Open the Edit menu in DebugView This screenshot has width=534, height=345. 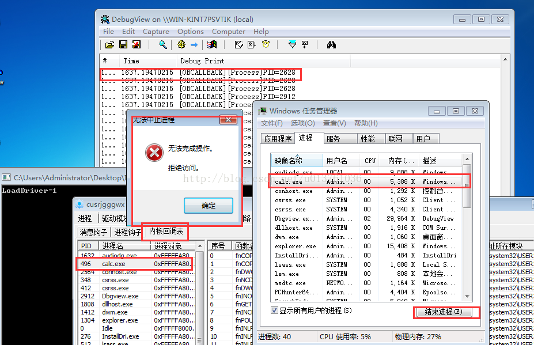[128, 32]
